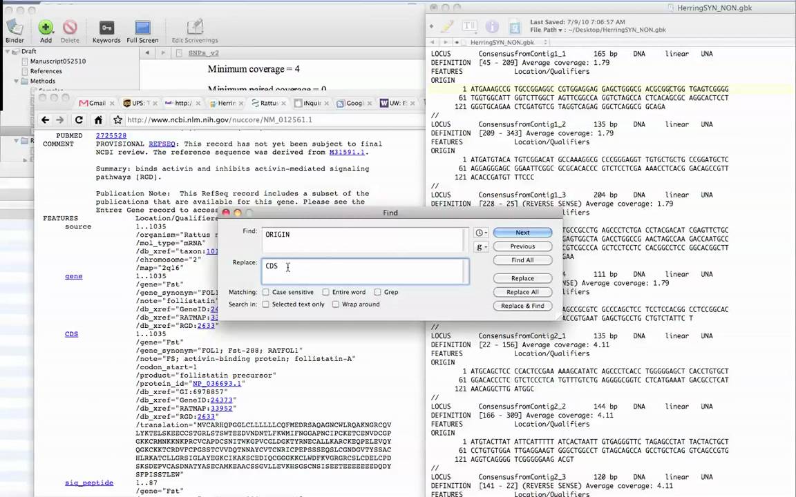The width and height of the screenshot is (796, 497).
Task: Open the REFSEQ link in comment
Action: [162, 144]
